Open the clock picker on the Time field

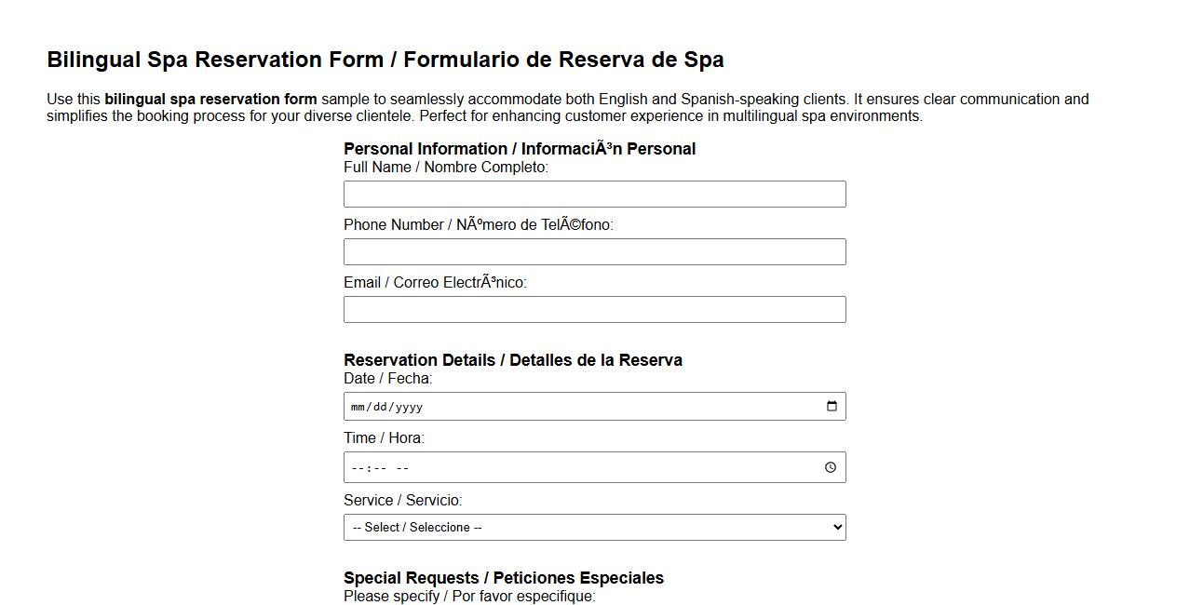tap(832, 467)
